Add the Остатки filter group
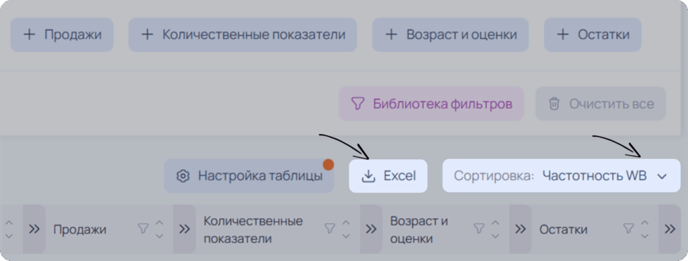Image resolution: width=688 pixels, height=261 pixels. click(593, 35)
